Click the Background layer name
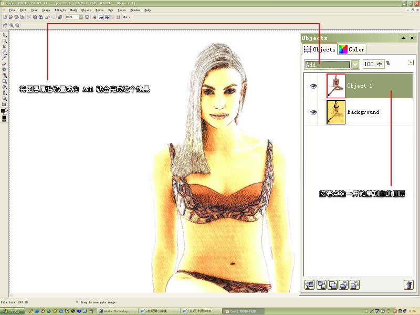This screenshot has width=420, height=315. (x=363, y=112)
